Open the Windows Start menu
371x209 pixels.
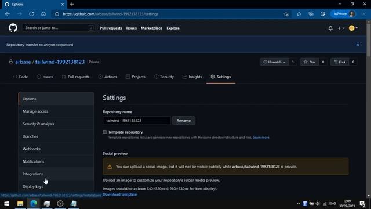[x=6, y=204]
